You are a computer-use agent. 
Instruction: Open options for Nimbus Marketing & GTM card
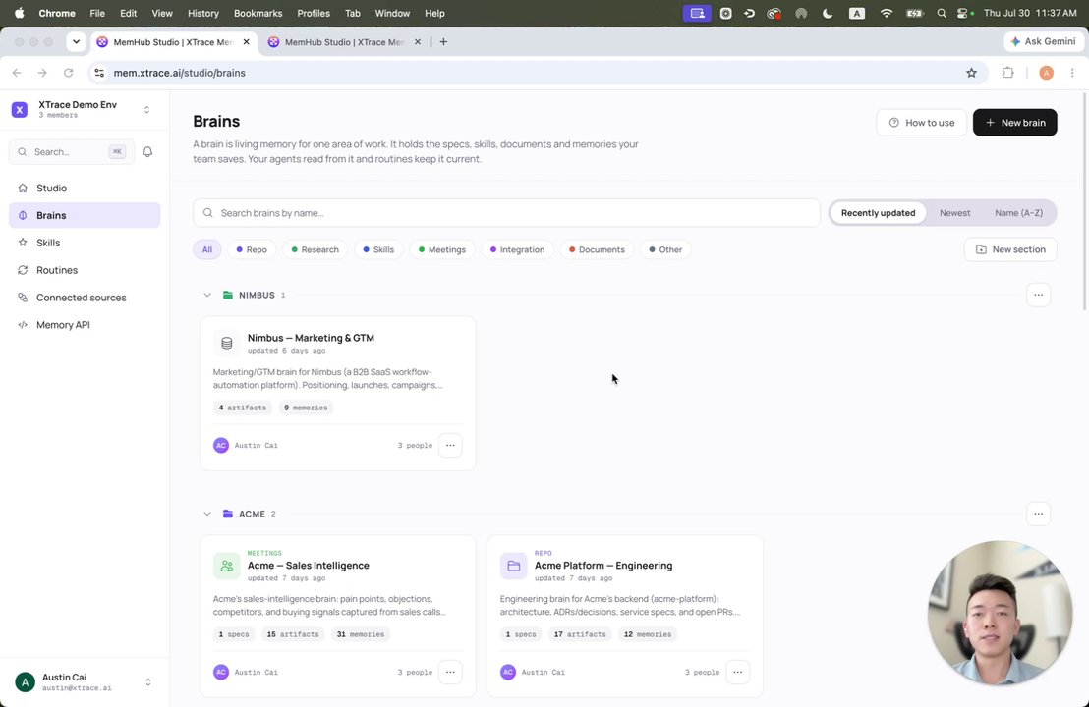tap(450, 446)
